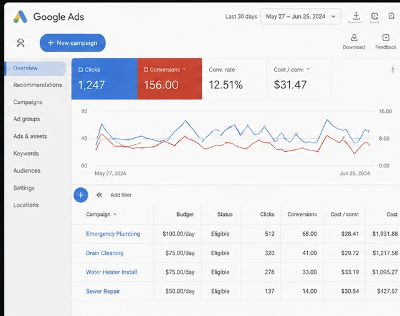Viewport: 400px width, 316px height.
Task: Click Add filter
Action: tap(121, 195)
